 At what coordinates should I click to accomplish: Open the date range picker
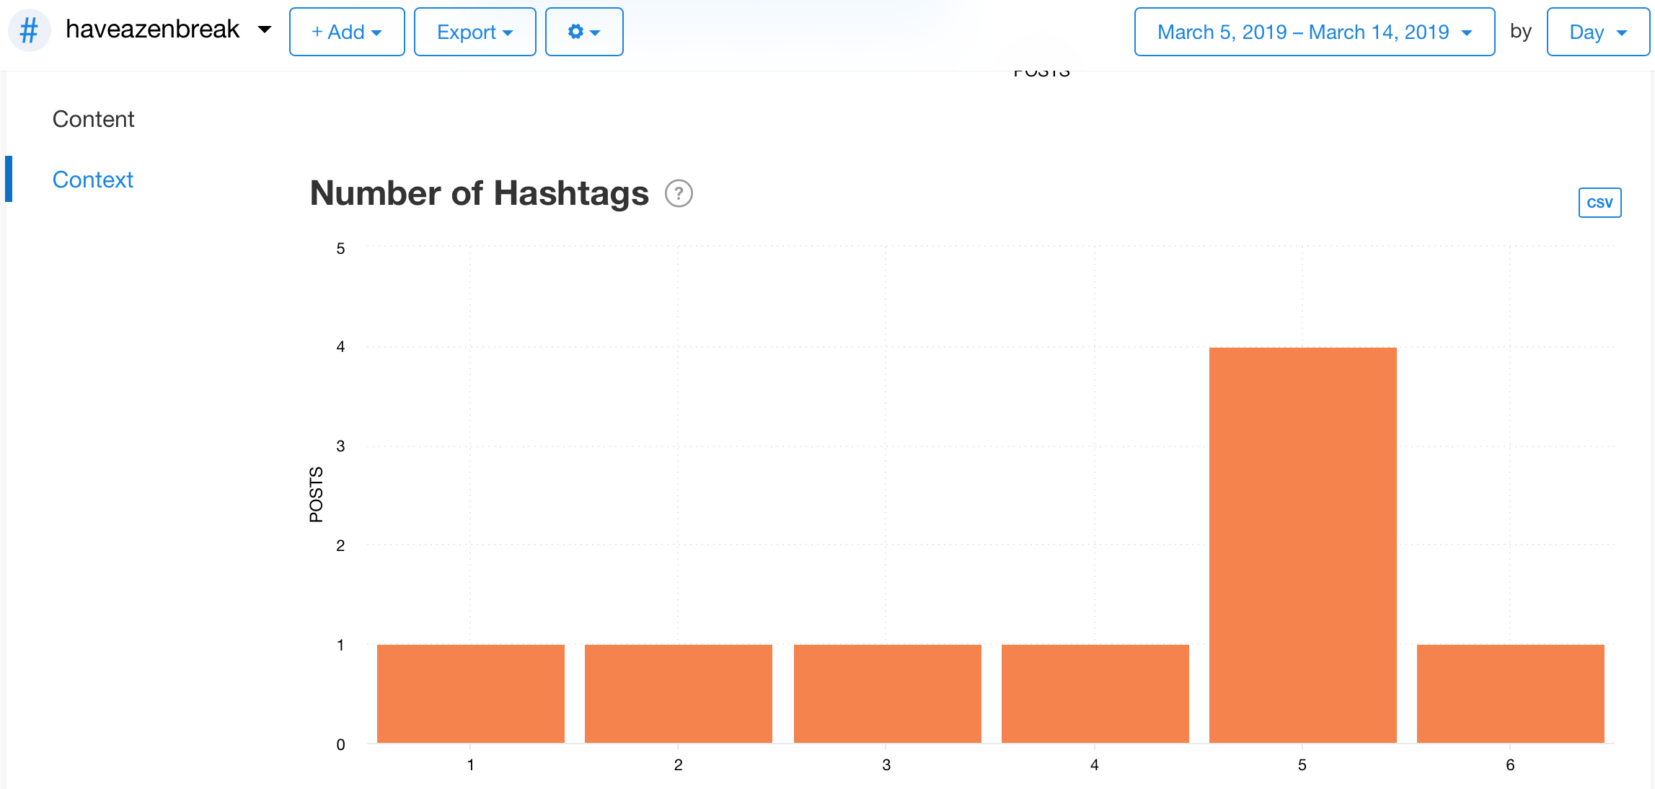pyautogui.click(x=1313, y=32)
